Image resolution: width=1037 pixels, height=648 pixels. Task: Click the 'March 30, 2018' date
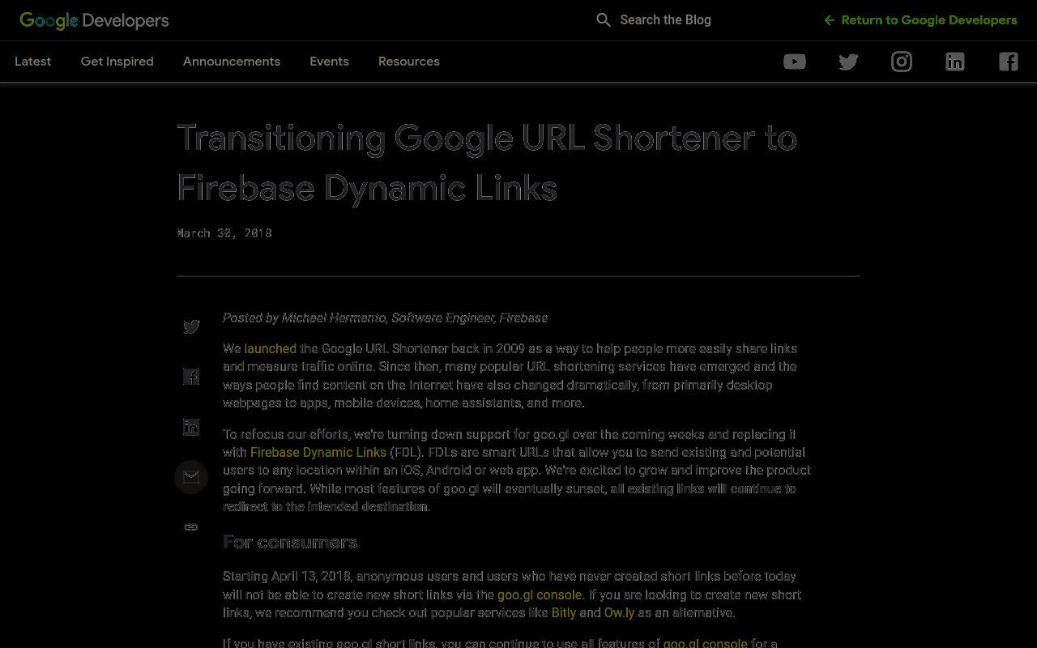pos(224,233)
